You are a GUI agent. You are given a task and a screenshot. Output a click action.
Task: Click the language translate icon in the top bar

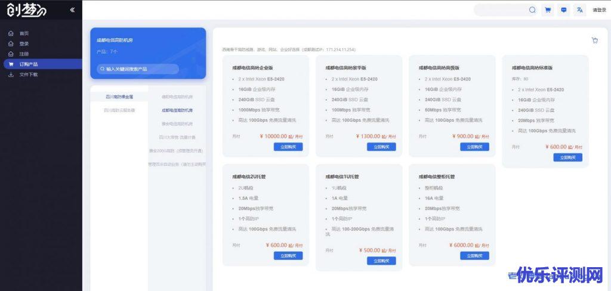pos(579,10)
